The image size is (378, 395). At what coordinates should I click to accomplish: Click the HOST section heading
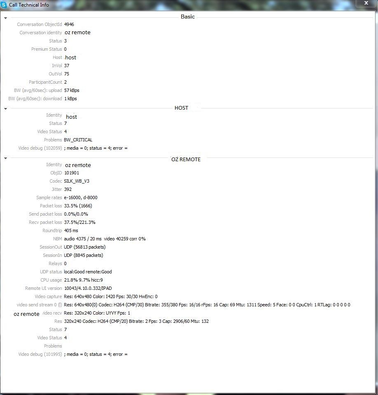[181, 108]
